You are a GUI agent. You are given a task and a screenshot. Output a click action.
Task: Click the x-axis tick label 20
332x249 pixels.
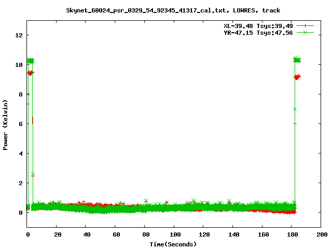(58, 234)
